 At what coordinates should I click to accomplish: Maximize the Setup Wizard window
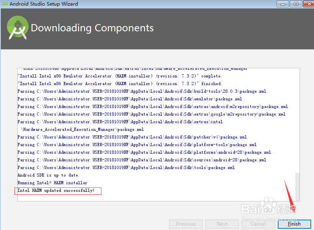tap(296, 4)
